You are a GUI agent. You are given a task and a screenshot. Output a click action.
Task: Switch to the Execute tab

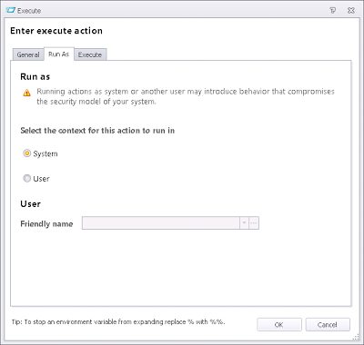90,54
